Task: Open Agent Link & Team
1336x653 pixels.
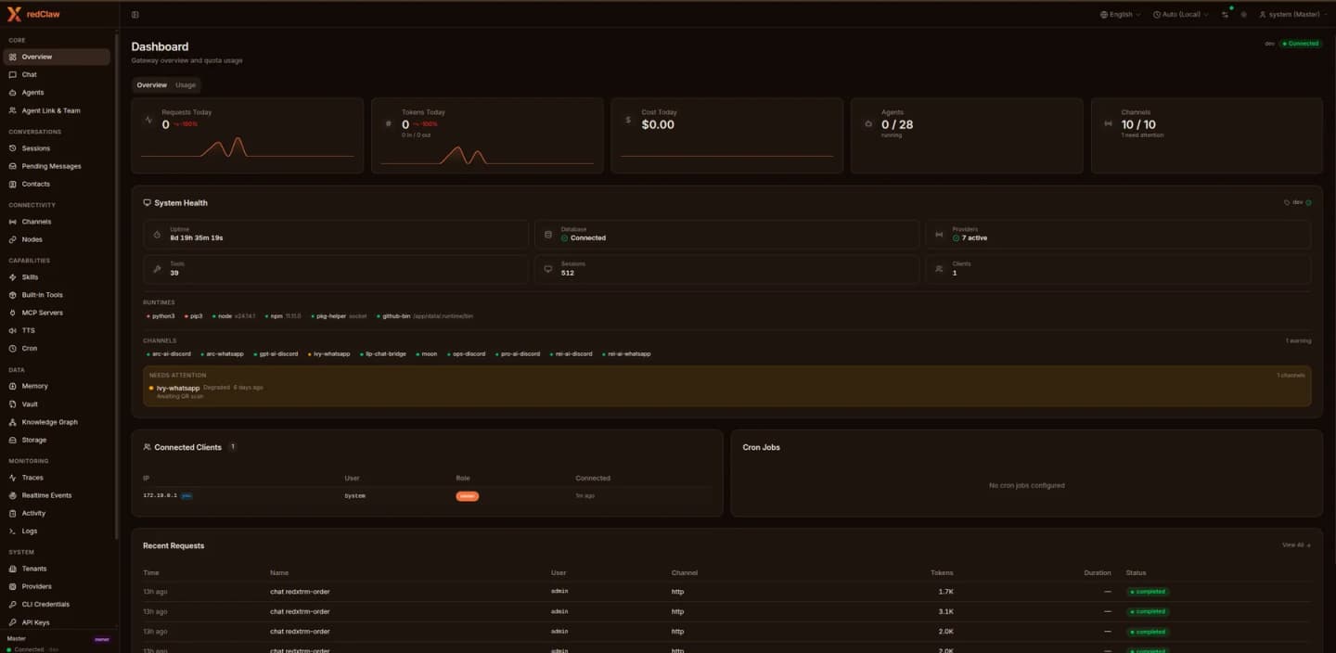Action: tap(57, 110)
